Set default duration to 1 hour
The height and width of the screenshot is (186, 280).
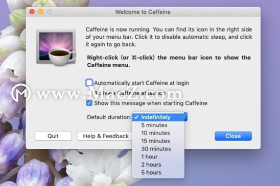pos(158,156)
